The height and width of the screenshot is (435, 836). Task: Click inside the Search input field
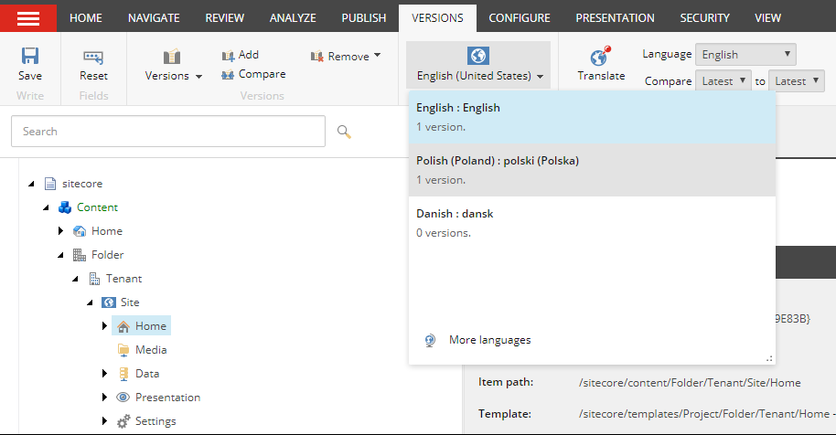tap(168, 131)
